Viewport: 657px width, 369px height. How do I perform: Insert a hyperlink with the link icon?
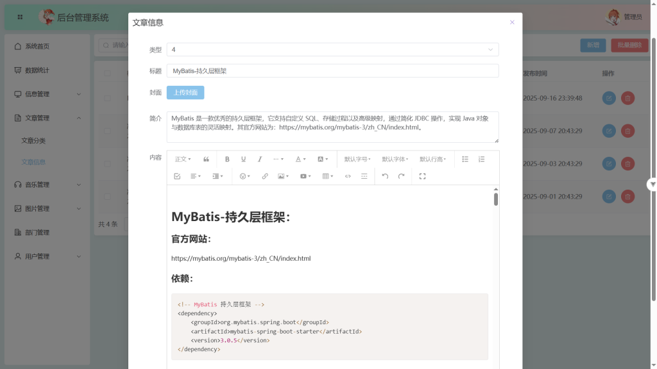tap(265, 176)
